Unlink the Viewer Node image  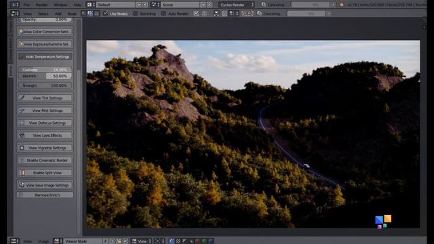click(125, 241)
